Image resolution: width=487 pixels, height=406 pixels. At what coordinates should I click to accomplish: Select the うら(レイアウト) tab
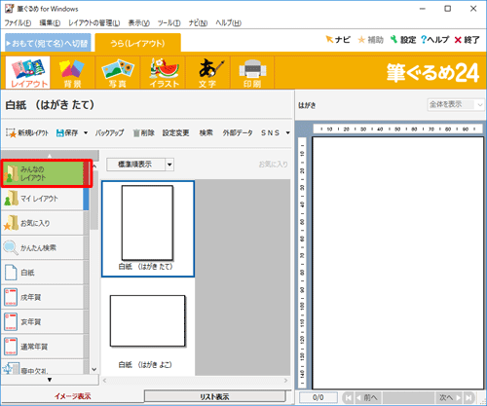click(x=138, y=43)
